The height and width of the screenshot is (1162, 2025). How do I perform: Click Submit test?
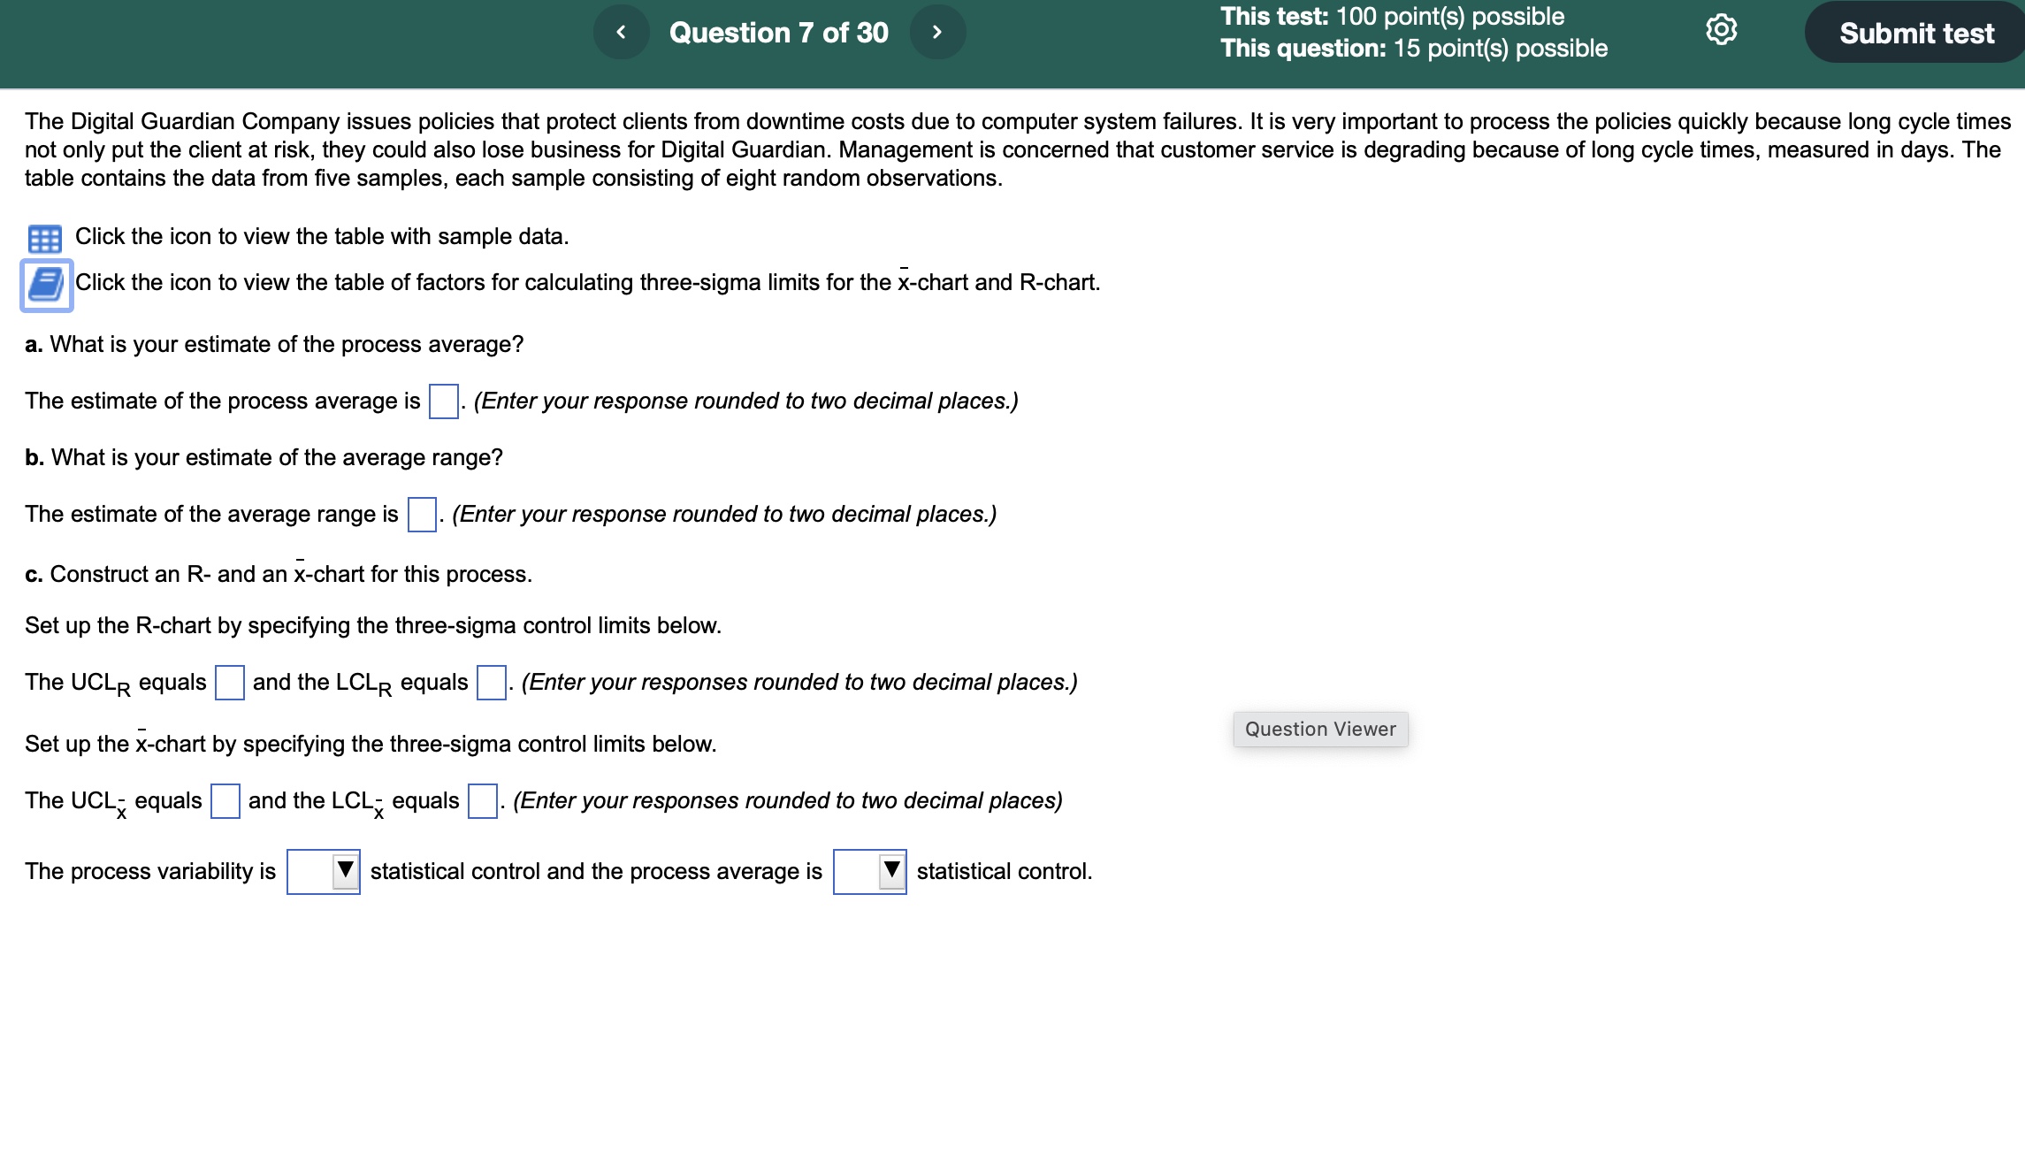pyautogui.click(x=1914, y=33)
